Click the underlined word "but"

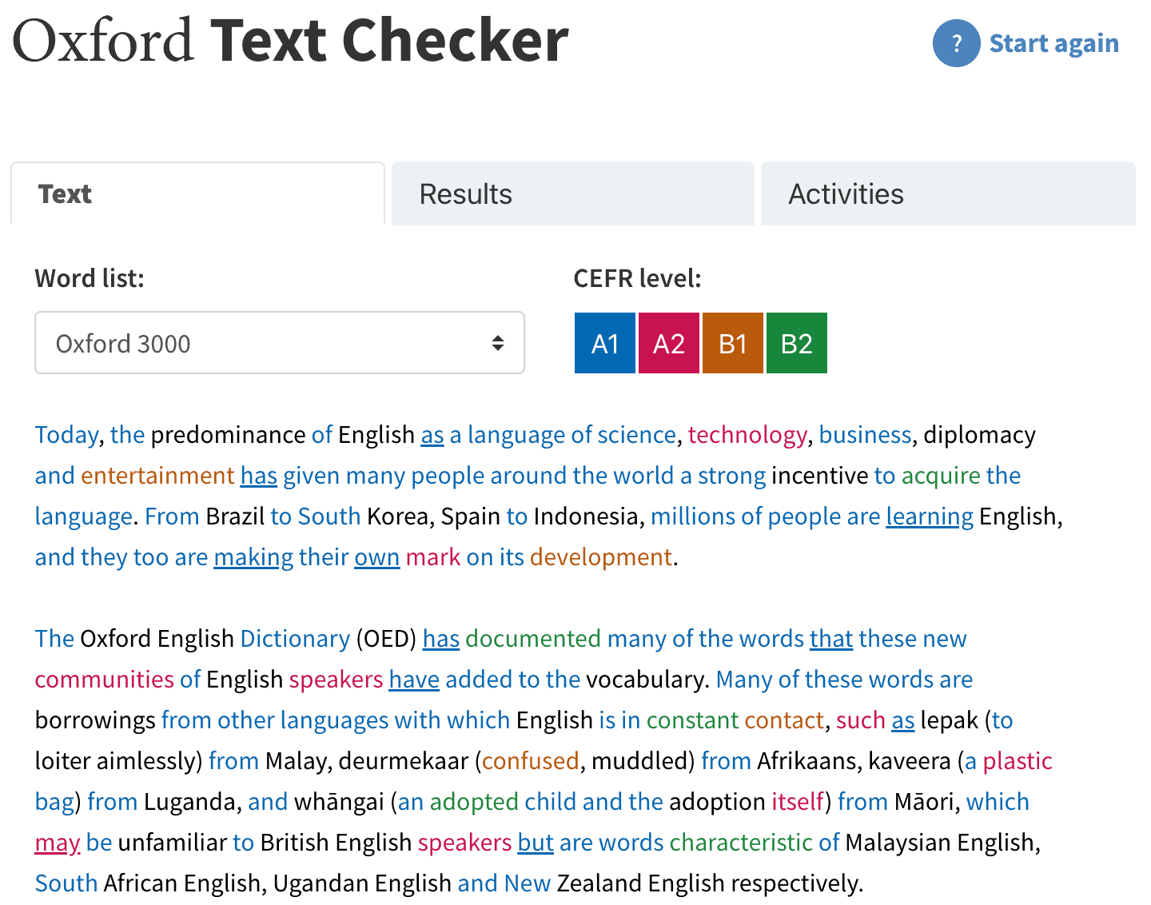pos(536,843)
